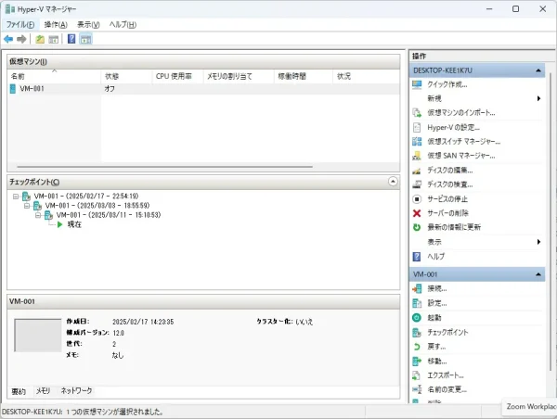Screen dimensions: 557x419
Task: Collapse the 2025/03/11 checkpoint tree node
Action: pos(38,215)
